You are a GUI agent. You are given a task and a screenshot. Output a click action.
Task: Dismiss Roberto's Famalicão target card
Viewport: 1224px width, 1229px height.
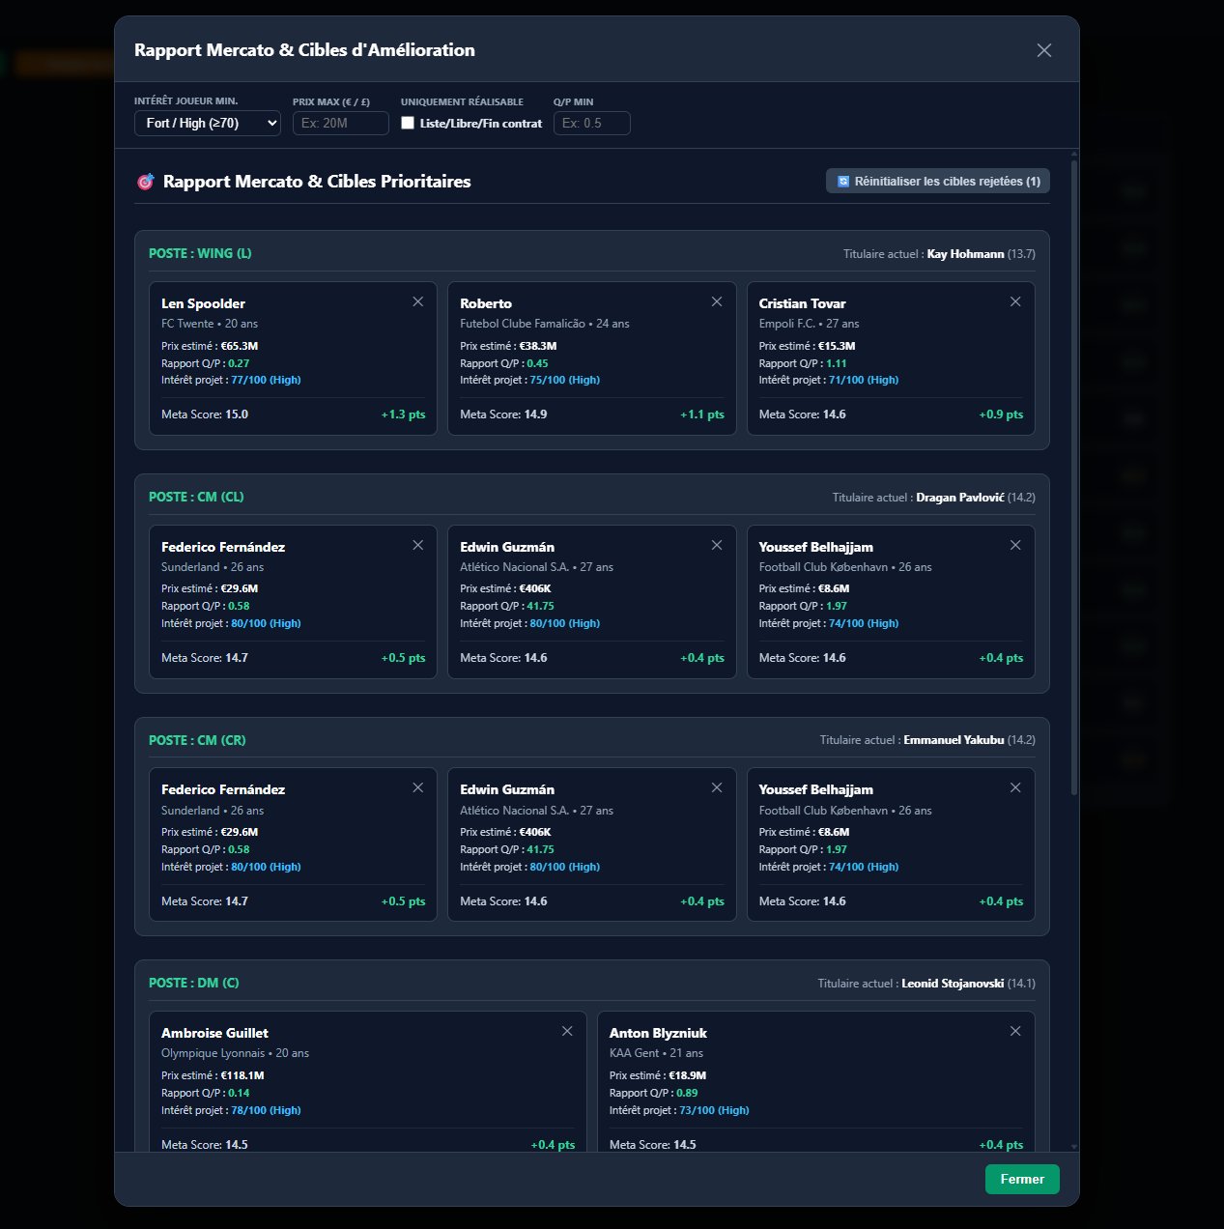pyautogui.click(x=717, y=301)
